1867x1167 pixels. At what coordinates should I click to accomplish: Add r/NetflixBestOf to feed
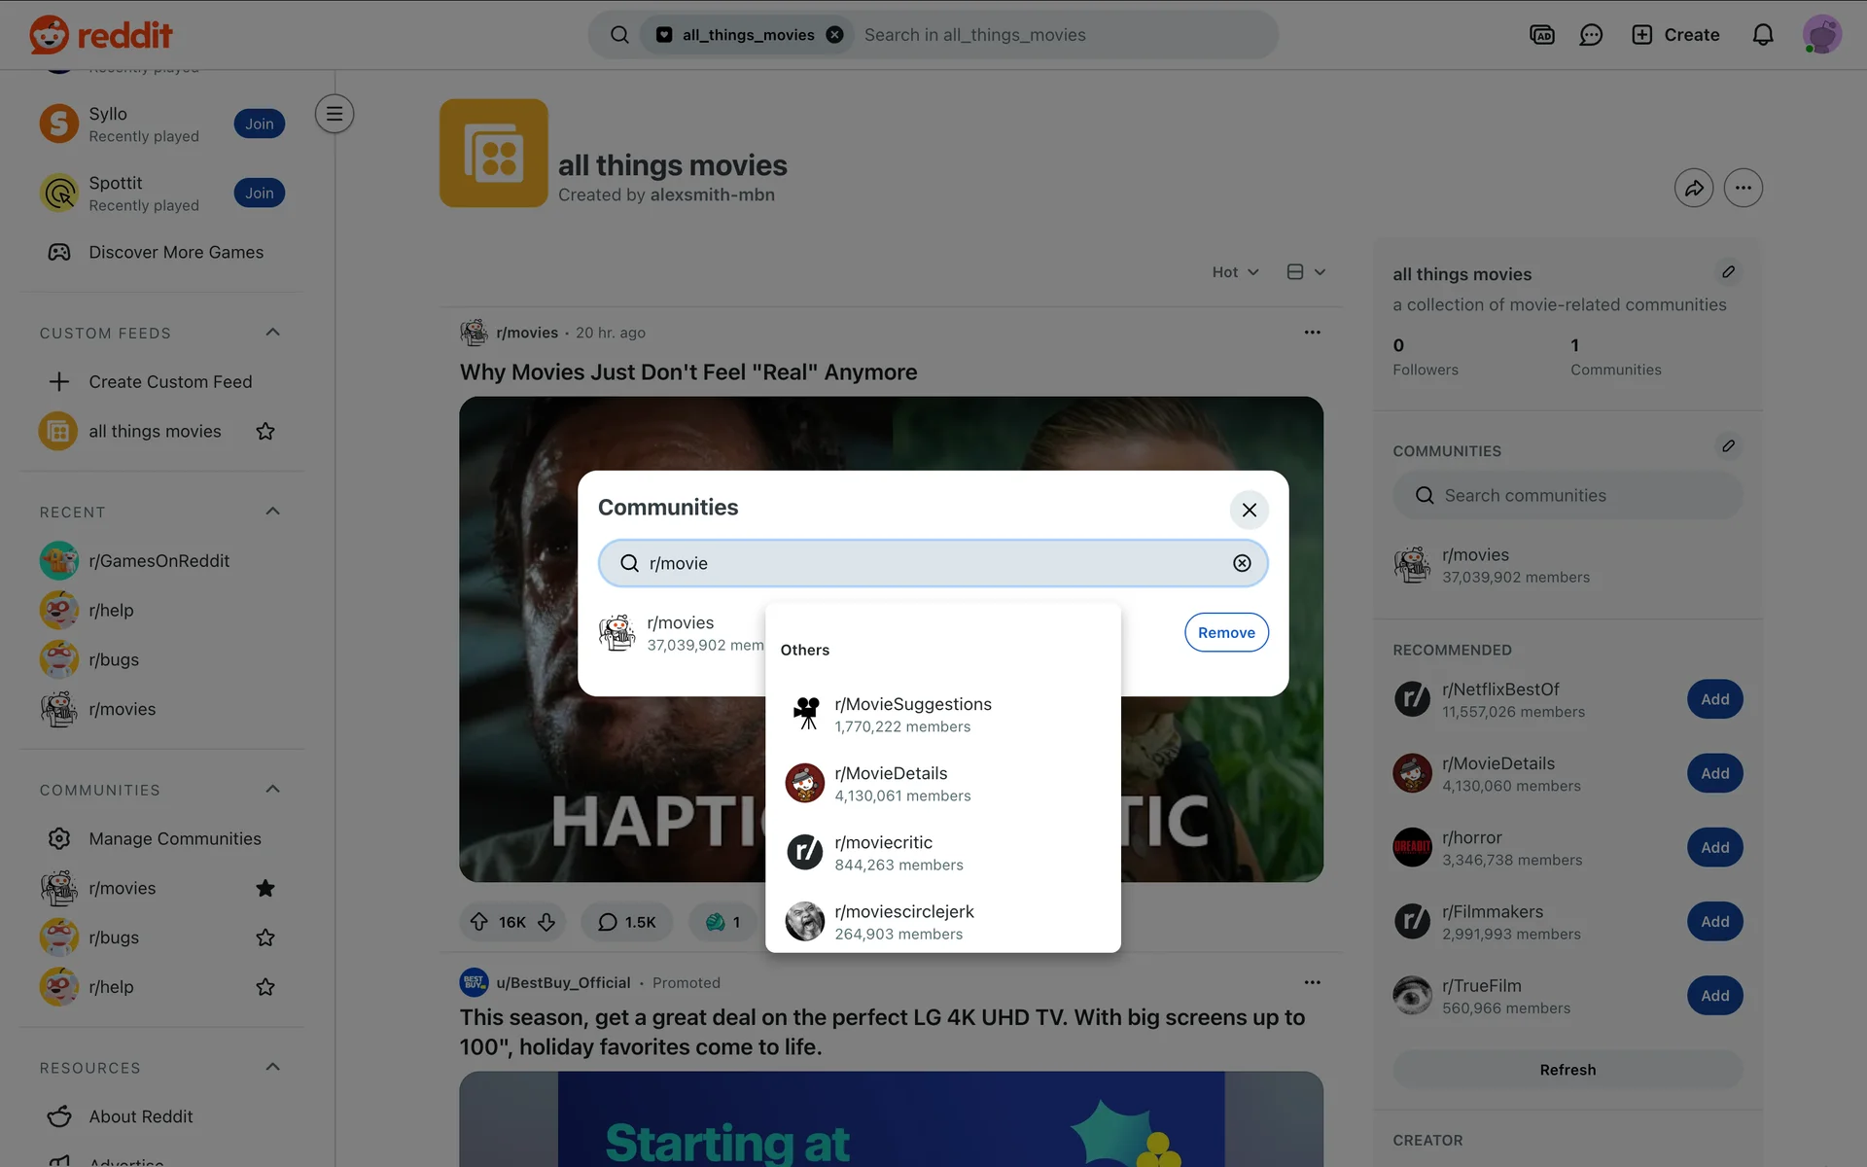click(1714, 699)
